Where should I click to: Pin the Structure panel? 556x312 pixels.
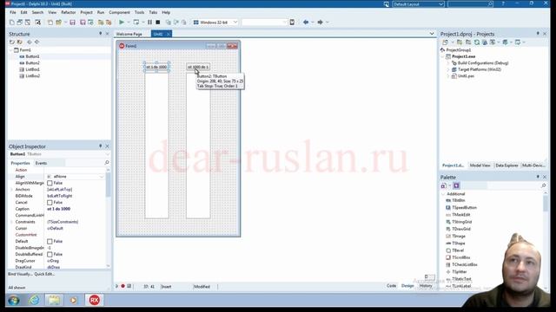(101, 34)
